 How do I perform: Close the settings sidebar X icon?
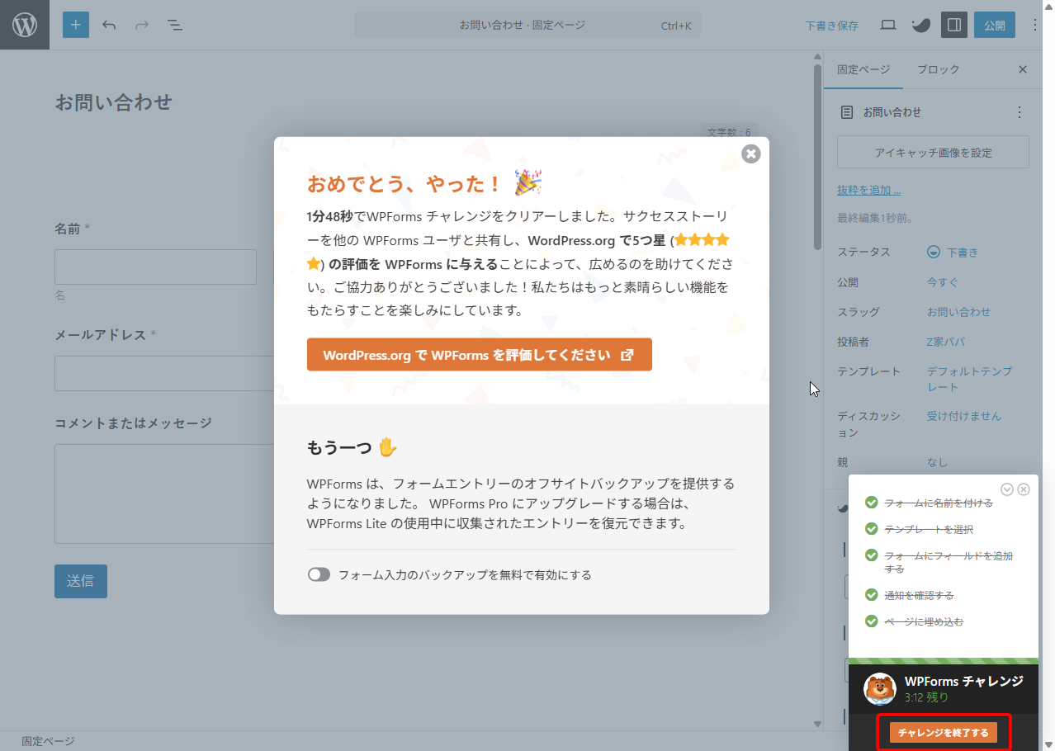tap(1023, 69)
